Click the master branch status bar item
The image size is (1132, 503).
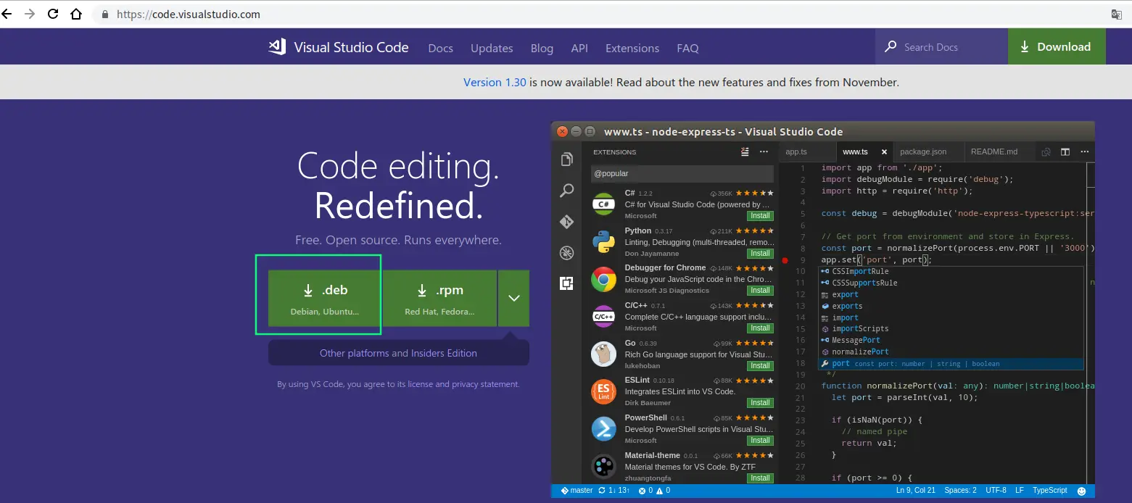tap(577, 491)
